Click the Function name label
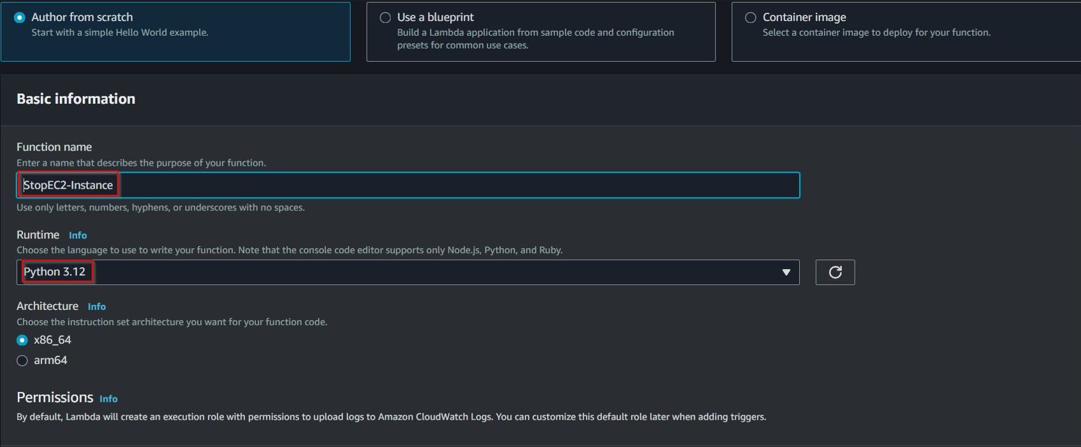 (x=54, y=147)
